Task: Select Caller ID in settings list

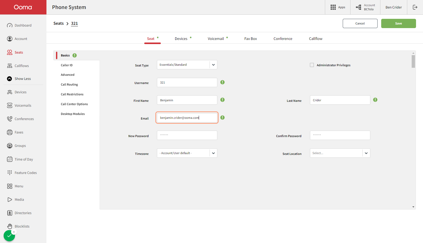Action: [67, 65]
